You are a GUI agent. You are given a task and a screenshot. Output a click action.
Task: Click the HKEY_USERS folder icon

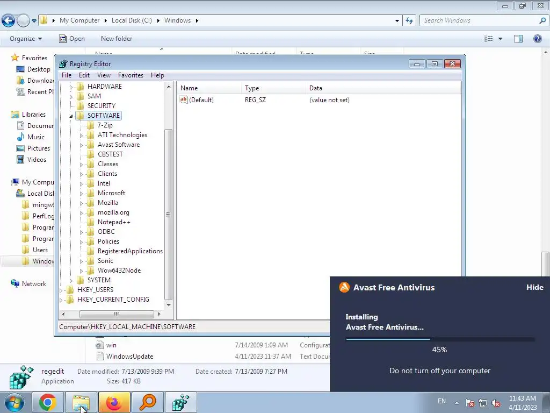coord(70,290)
